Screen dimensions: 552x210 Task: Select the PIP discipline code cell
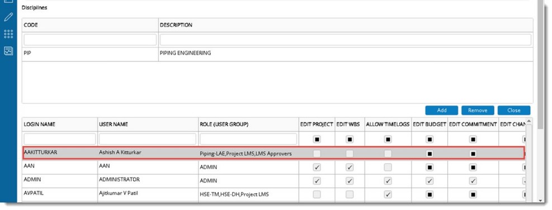[x=90, y=54]
